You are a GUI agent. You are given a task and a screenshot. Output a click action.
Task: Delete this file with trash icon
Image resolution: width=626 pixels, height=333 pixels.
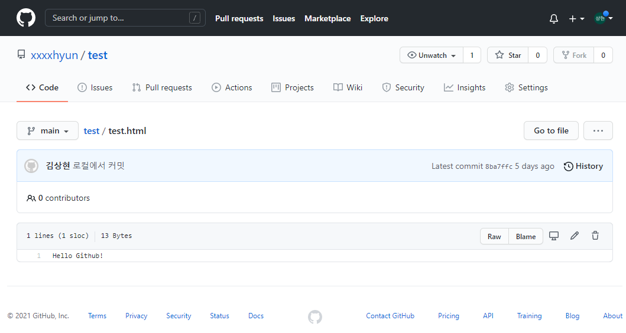[x=595, y=236]
